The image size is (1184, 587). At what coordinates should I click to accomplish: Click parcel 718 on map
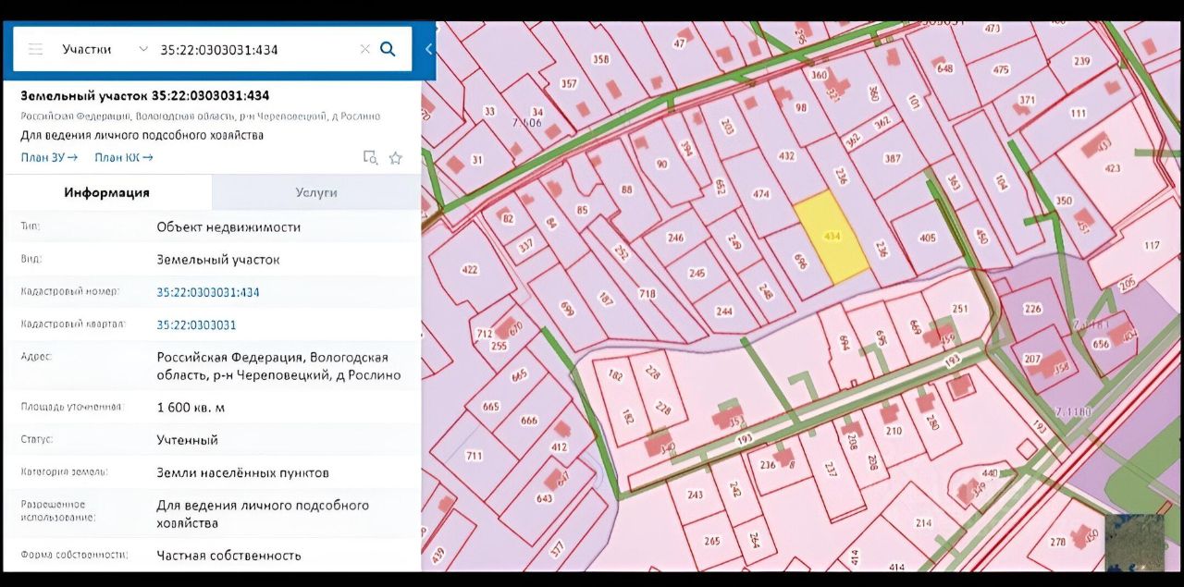647,294
